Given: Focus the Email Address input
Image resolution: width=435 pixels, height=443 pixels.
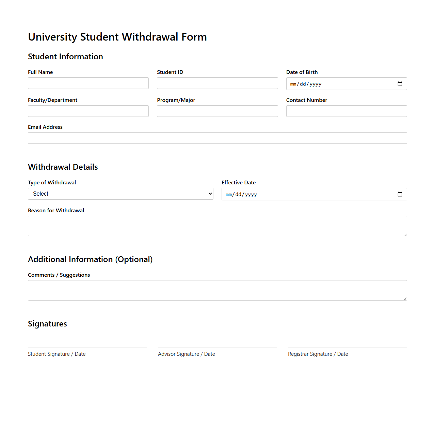Looking at the screenshot, I should (x=217, y=138).
